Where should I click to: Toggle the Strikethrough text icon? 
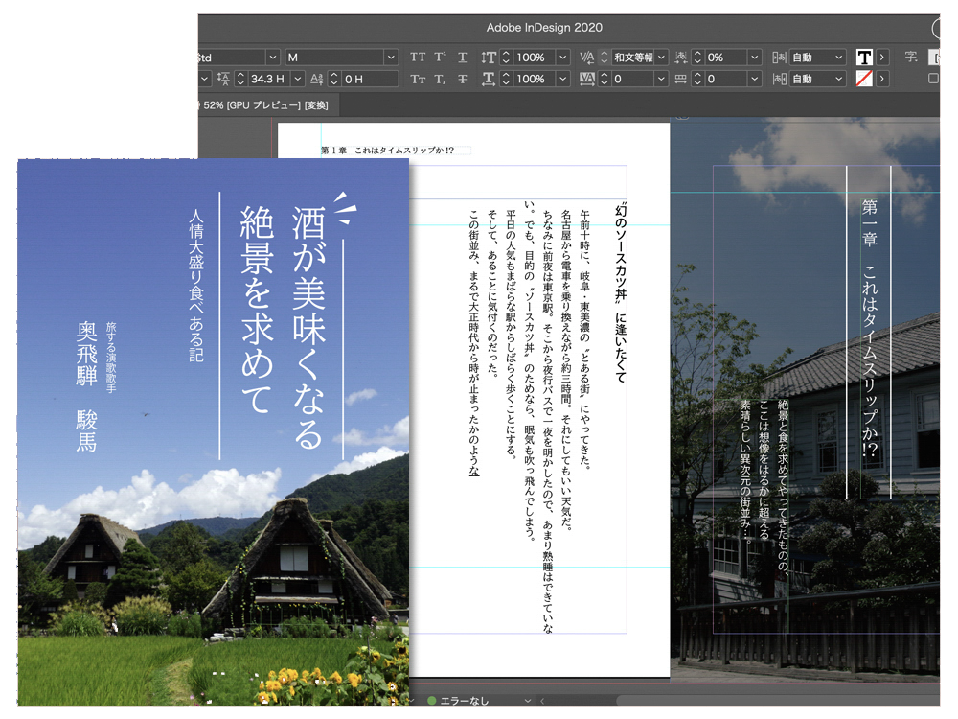(x=463, y=79)
